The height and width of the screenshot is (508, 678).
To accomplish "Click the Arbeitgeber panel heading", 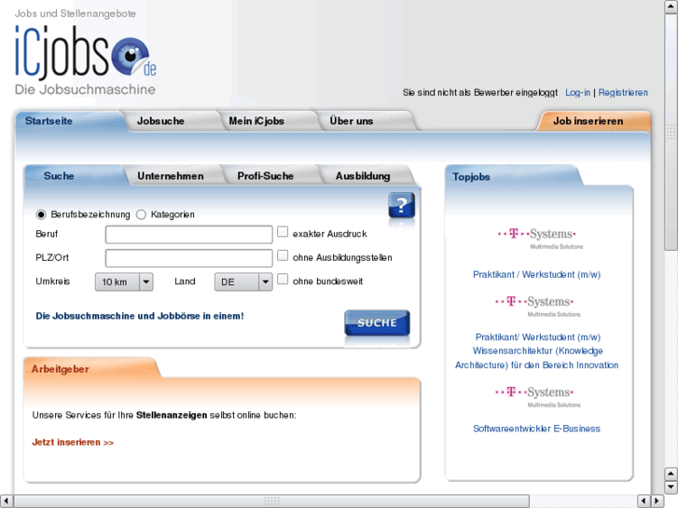I will tap(60, 369).
